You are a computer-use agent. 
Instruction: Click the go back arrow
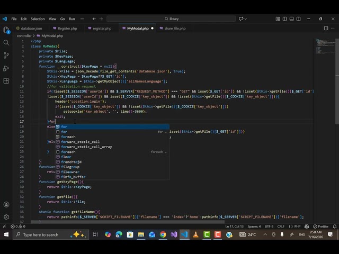[x=94, y=19]
